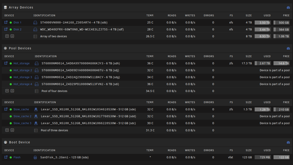Open Flash external link icon

(6, 157)
